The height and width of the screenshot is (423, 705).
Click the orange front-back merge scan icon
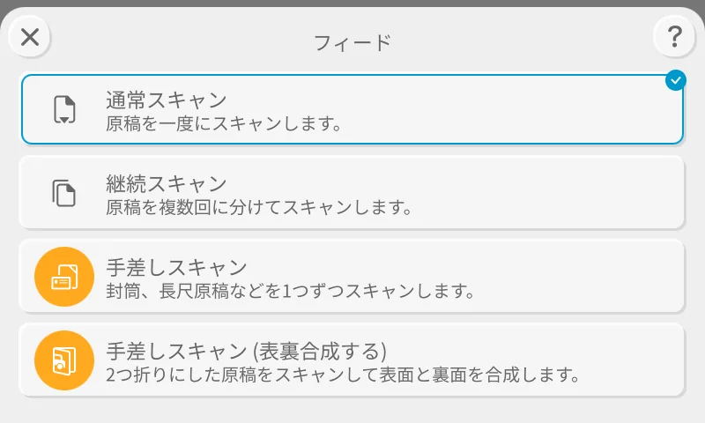(63, 360)
